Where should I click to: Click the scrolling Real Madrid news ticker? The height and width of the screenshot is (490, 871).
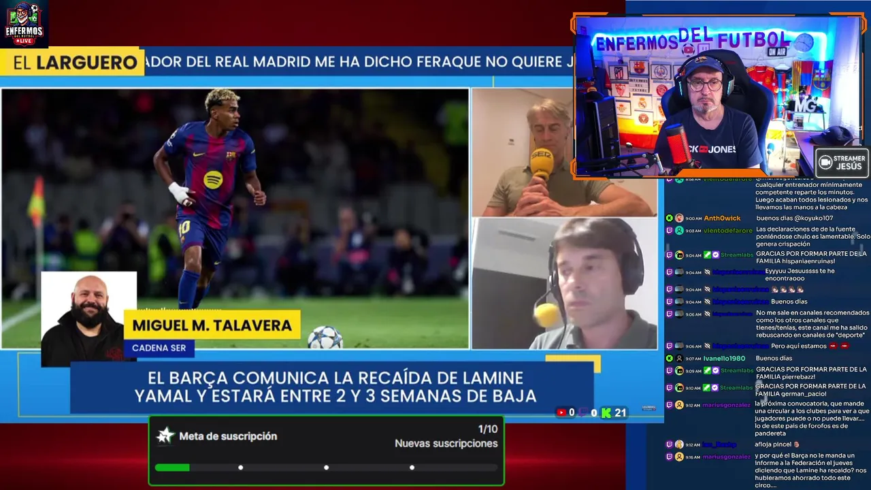(357, 62)
